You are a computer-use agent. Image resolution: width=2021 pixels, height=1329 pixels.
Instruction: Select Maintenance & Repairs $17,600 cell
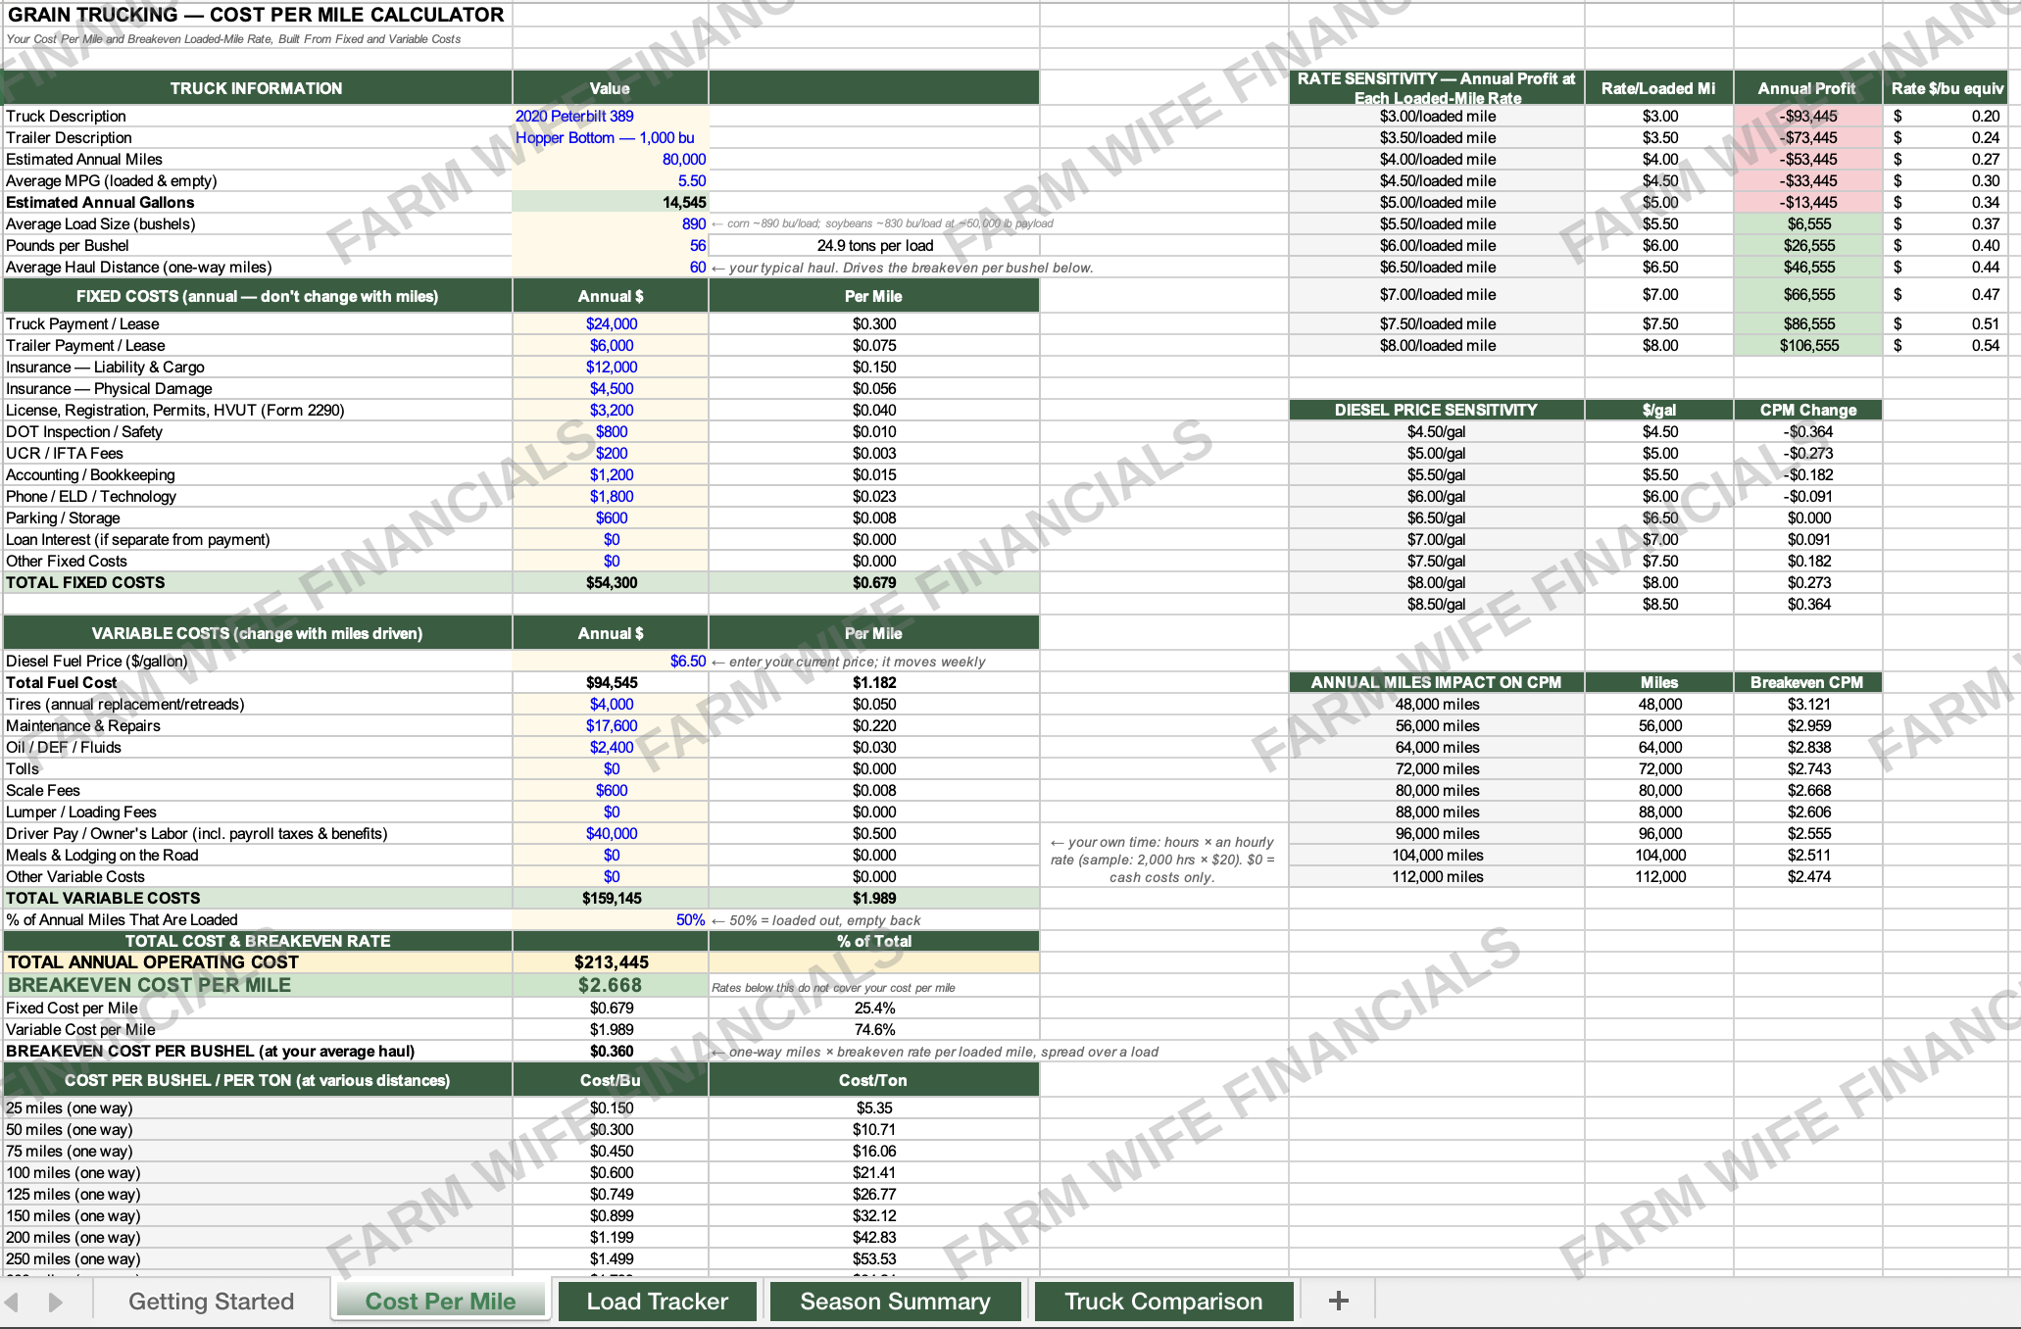click(610, 725)
